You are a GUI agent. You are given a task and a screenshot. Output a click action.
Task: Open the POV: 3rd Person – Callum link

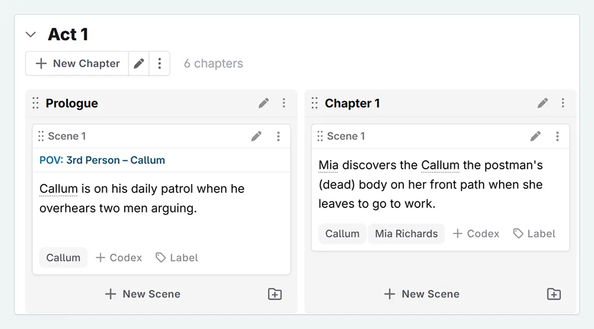tap(102, 160)
